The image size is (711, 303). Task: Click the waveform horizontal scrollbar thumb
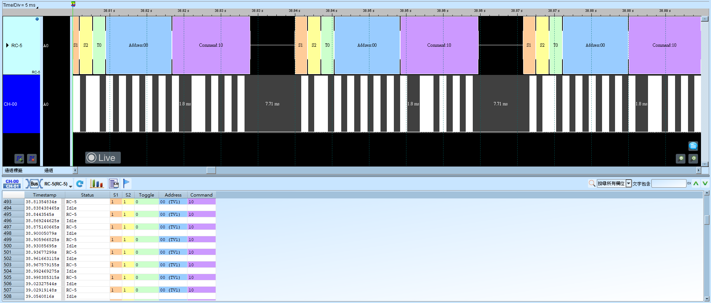pos(211,170)
